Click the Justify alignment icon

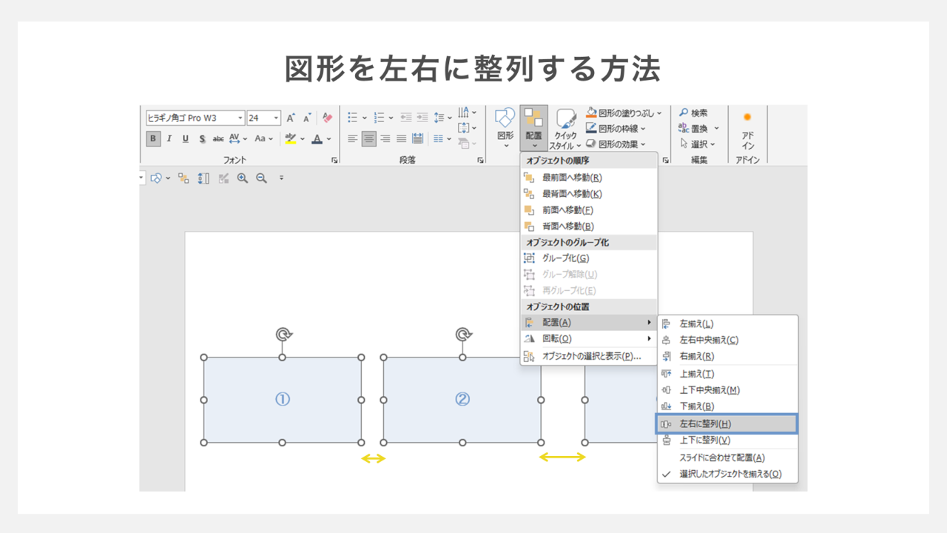pyautogui.click(x=401, y=138)
